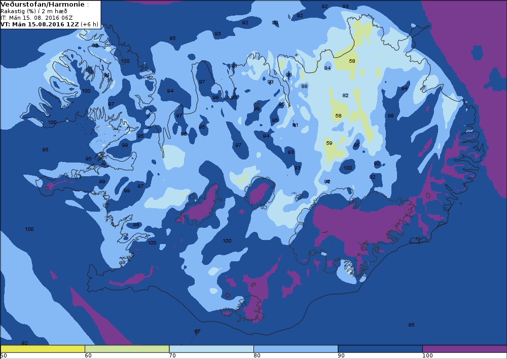
Task: Click the "IT: Mán 15. 08. 2016 06Z" line
Action: tap(37, 18)
